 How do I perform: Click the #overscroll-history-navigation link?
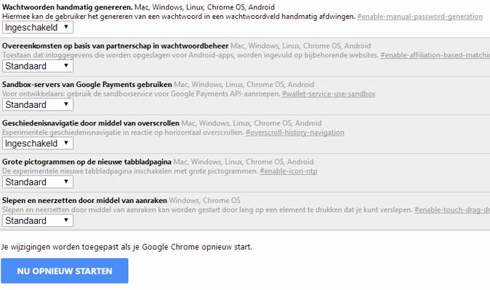coord(294,133)
